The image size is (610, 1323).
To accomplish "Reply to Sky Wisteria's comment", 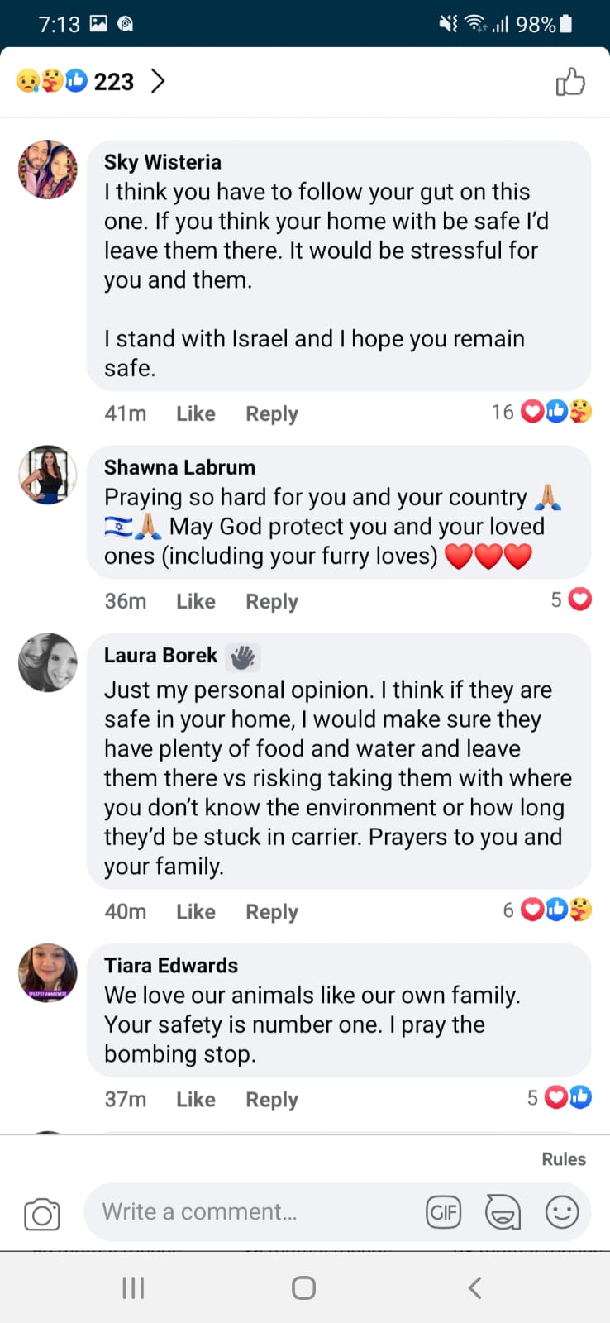I will [x=272, y=413].
